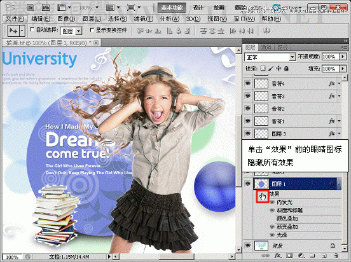Close the 插画.tif document tab
The image size is (351, 262).
tap(96, 43)
